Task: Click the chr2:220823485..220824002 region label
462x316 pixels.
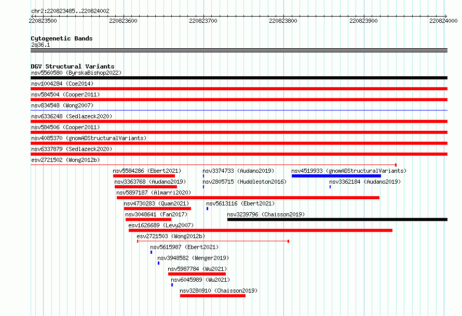Action: pos(70,11)
